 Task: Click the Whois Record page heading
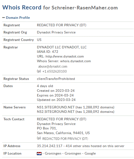22,7
